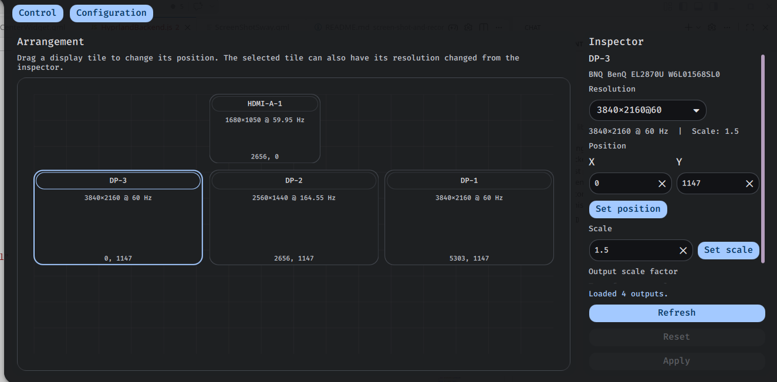The height and width of the screenshot is (382, 777).
Task: Click the Reset button
Action: point(677,337)
